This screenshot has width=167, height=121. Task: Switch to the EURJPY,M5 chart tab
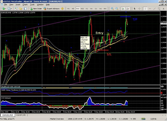21,115
